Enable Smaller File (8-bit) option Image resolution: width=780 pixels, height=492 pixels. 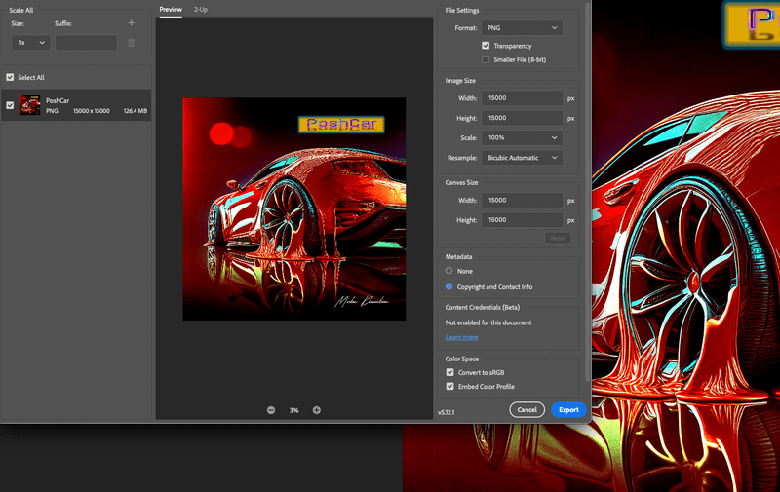tap(486, 59)
